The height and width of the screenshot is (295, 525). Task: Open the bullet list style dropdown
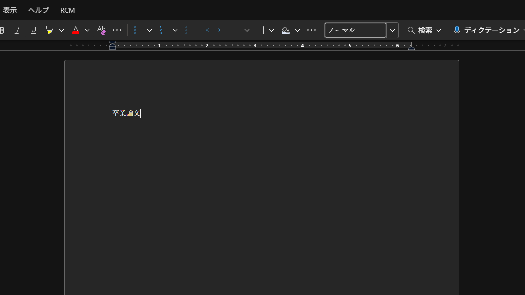(x=149, y=30)
